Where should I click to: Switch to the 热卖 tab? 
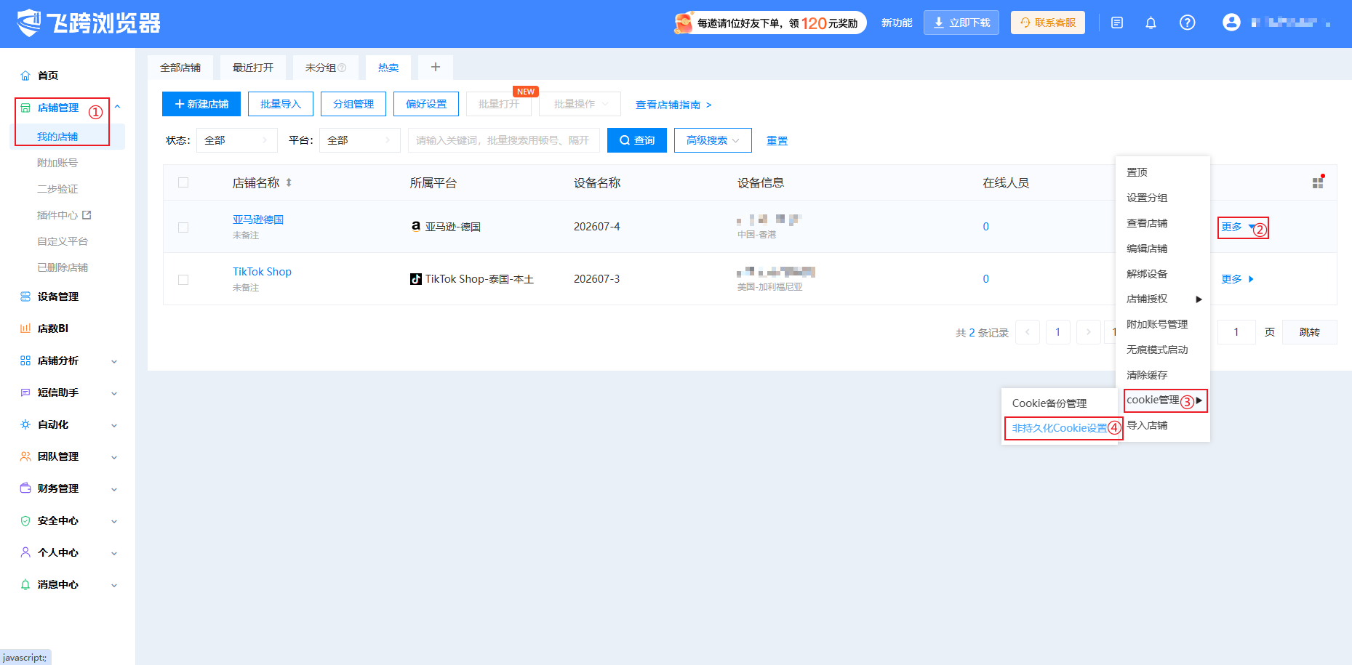pyautogui.click(x=388, y=68)
